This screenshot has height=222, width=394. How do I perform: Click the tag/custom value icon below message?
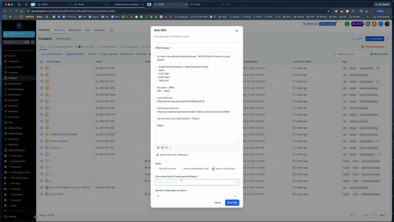(x=166, y=148)
